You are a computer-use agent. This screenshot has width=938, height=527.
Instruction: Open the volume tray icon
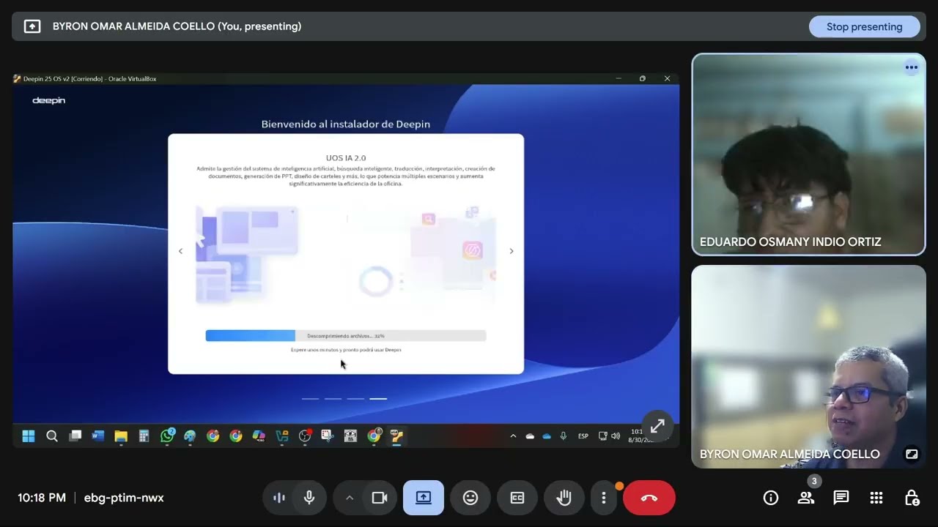616,436
